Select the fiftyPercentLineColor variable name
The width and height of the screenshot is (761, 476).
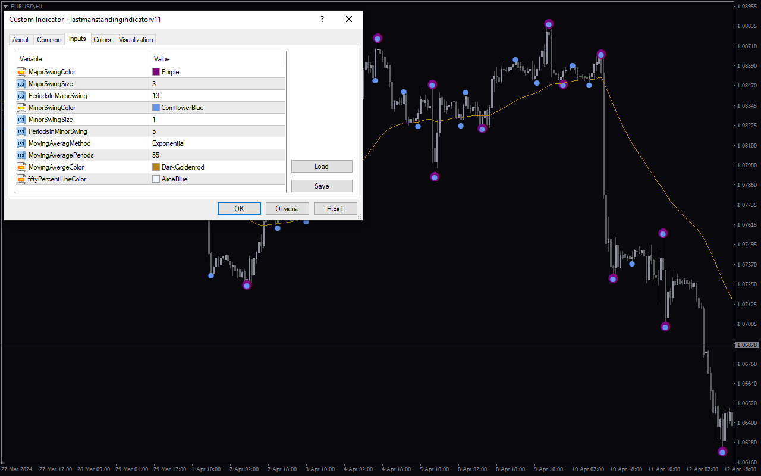57,179
